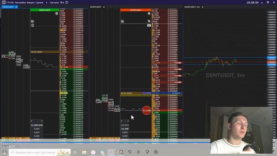This screenshot has height=156, width=277.
Task: Play the video
Action: tap(138, 152)
